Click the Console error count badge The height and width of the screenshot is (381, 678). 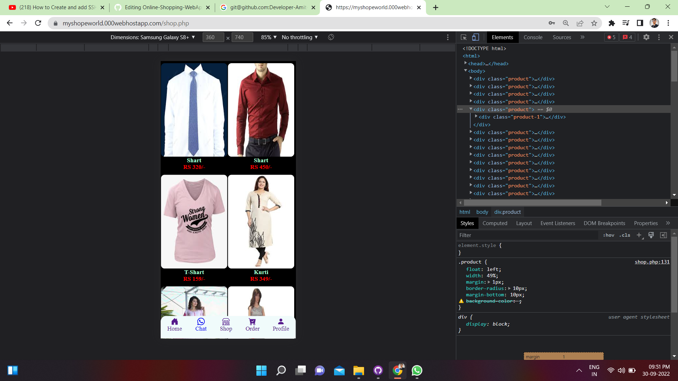pyautogui.click(x=611, y=37)
